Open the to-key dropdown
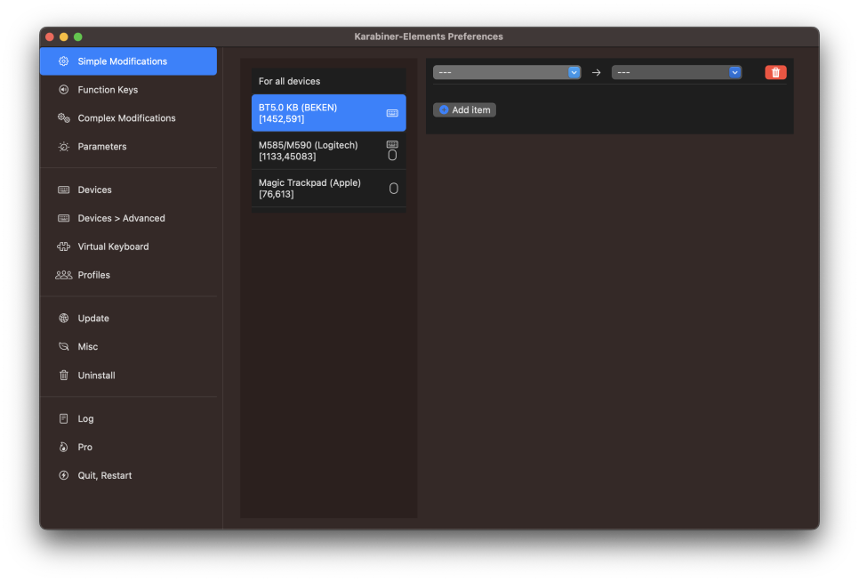Screen dimensions: 859x582 pyautogui.click(x=677, y=72)
